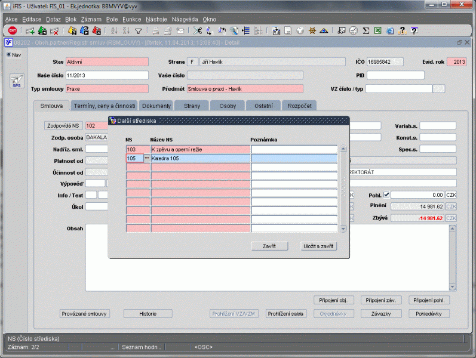Click the scissors cut icon

coord(197,30)
